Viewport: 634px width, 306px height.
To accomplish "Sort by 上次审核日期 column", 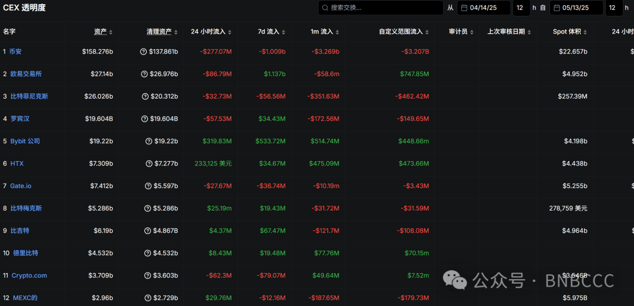I will (x=509, y=32).
